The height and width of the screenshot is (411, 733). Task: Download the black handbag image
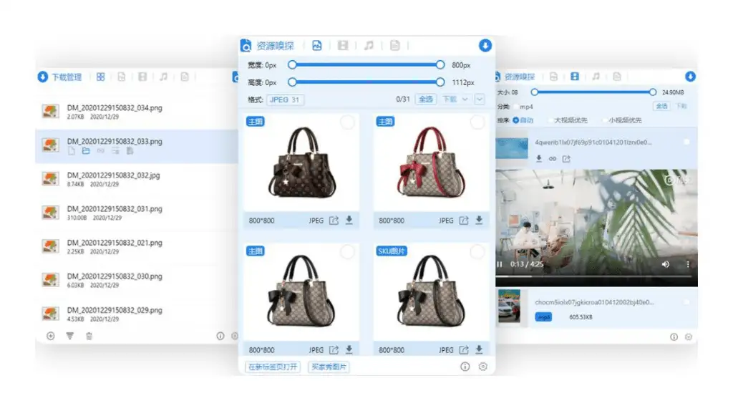click(349, 221)
